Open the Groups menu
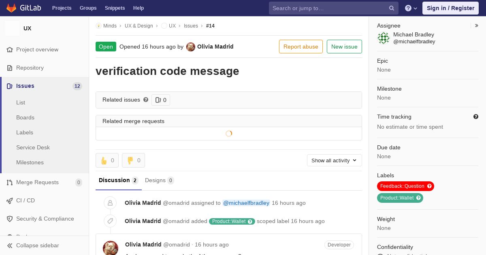486x255 pixels. coord(88,8)
